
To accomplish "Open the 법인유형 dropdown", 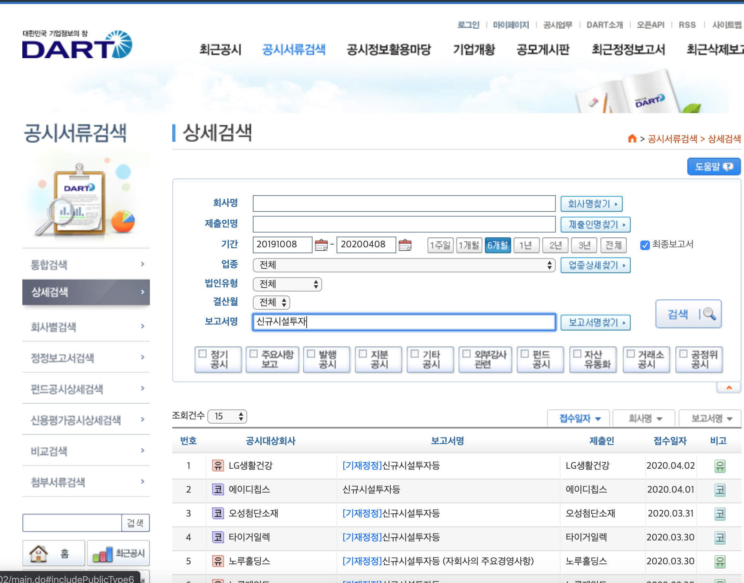I will click(287, 284).
